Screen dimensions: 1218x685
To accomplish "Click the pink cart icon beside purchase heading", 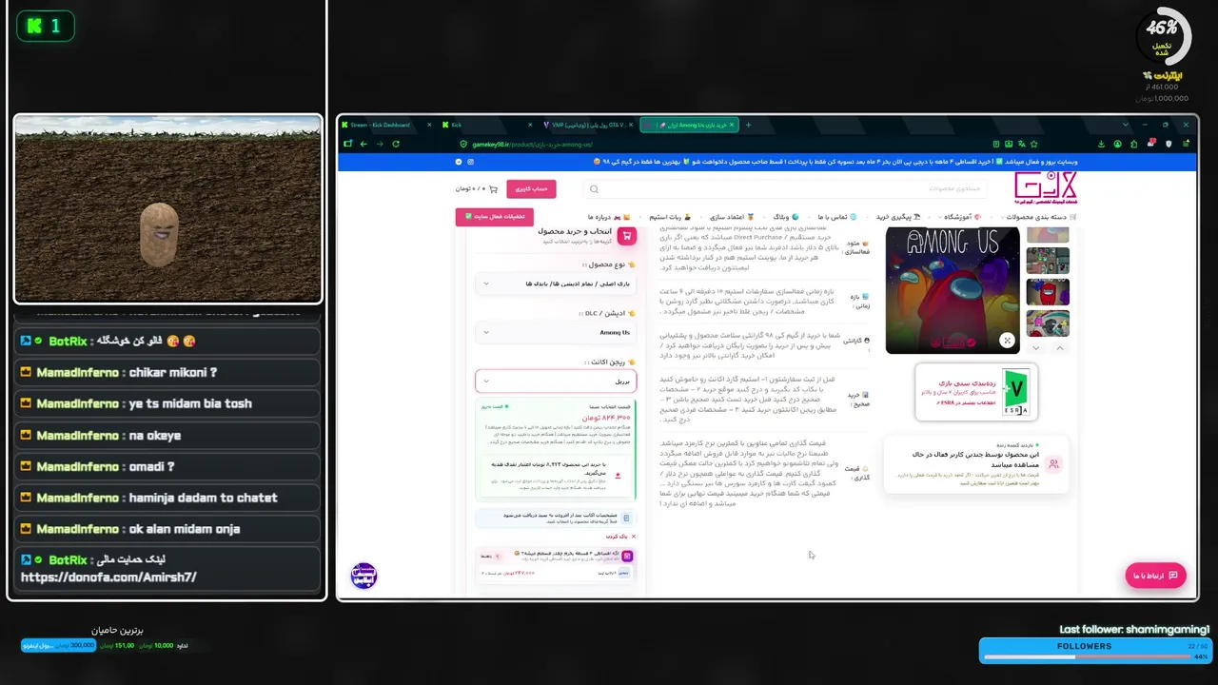I will click(626, 235).
